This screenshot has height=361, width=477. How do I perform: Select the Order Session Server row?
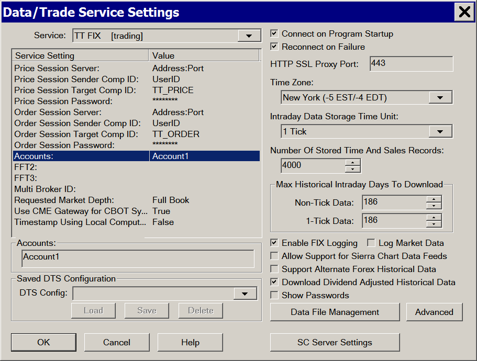click(136, 112)
